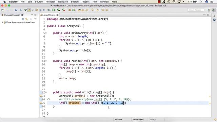Screen dimensions: 217x122
Task: Click the Previous Annotation icon
Action: pyautogui.click(x=98, y=10)
